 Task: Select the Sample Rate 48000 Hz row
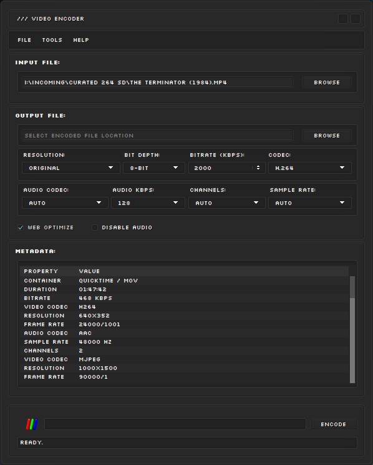pos(185,342)
